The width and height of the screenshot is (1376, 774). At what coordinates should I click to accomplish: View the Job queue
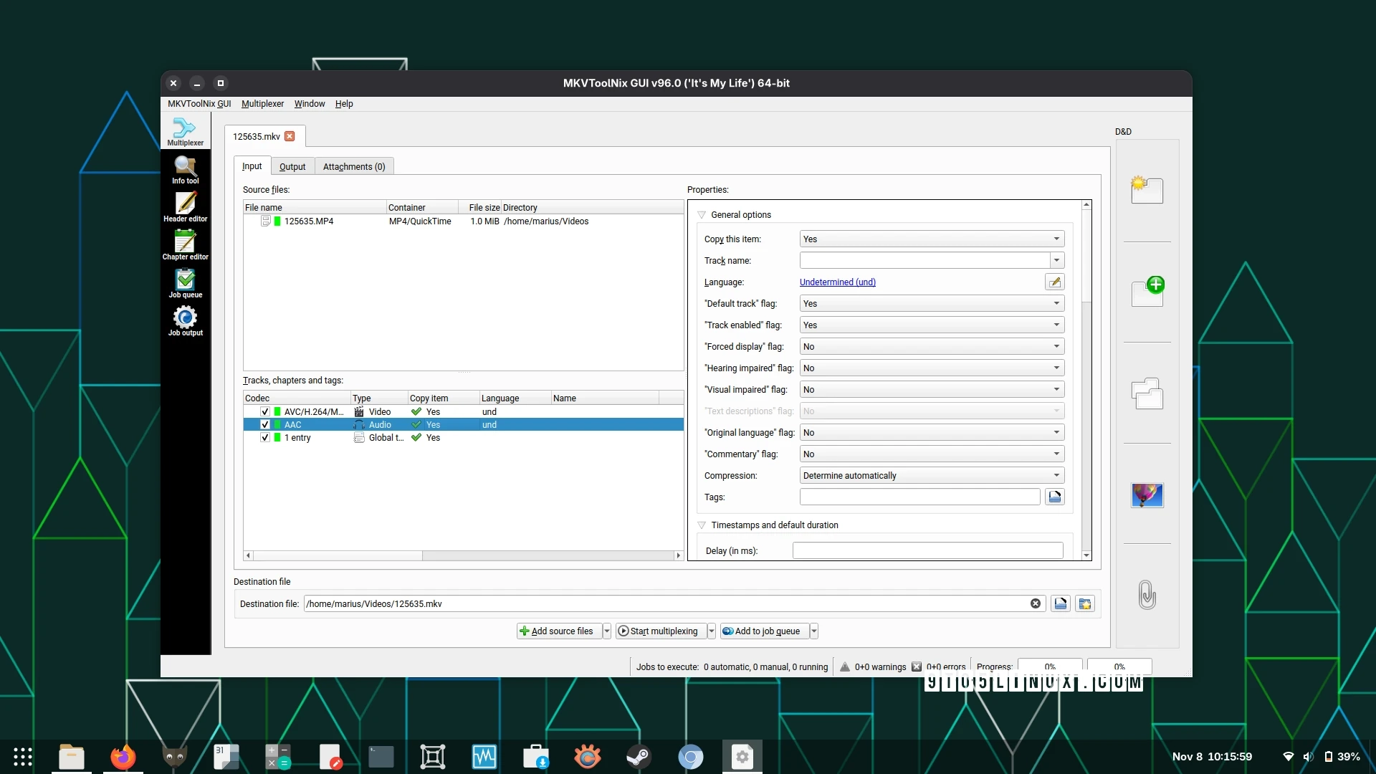[185, 281]
